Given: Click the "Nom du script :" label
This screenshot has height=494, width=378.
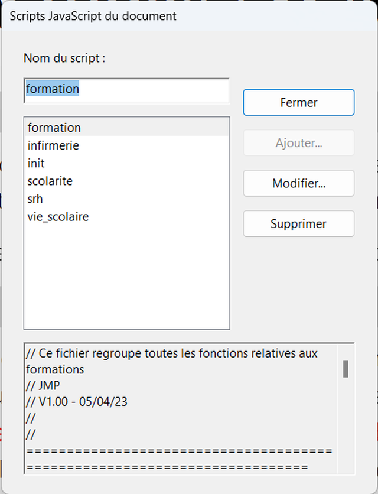Looking at the screenshot, I should [64, 58].
